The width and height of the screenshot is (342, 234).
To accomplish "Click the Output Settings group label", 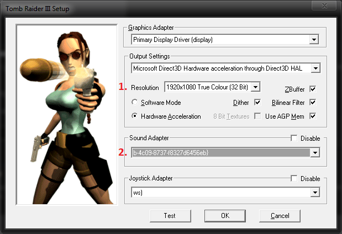I will (x=150, y=56).
